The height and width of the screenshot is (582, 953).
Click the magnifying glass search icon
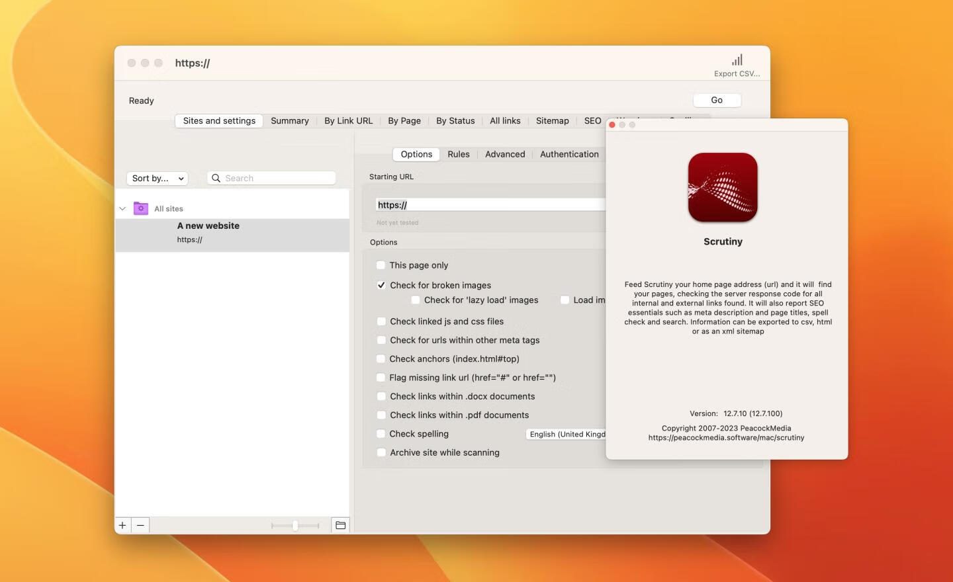216,178
